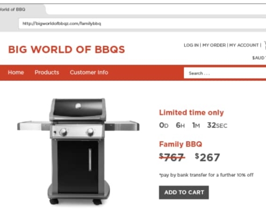Click the countdown timer display
Viewport: 266px width, 215px height.
pyautogui.click(x=193, y=125)
